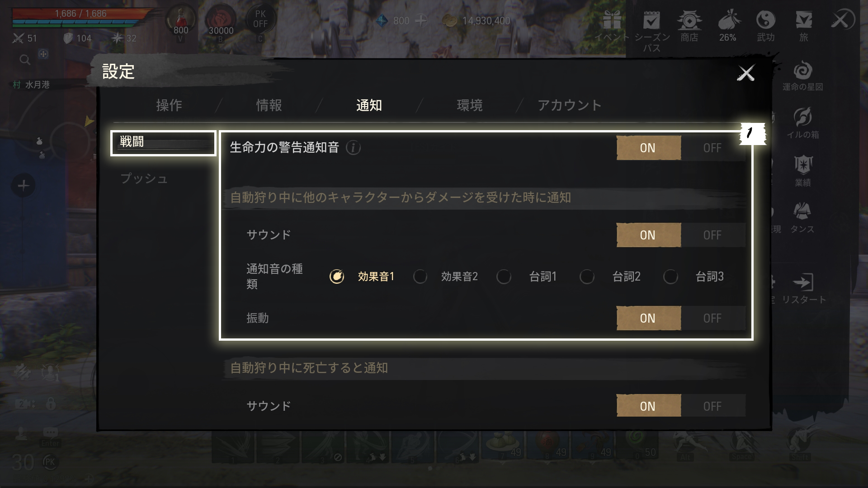Open the 武功 yin-yang icon
Screen dimensions: 868x488
point(765,20)
